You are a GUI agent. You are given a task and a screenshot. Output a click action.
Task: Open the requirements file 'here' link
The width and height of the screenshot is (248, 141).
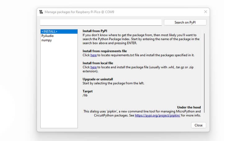pyautogui.click(x=94, y=55)
